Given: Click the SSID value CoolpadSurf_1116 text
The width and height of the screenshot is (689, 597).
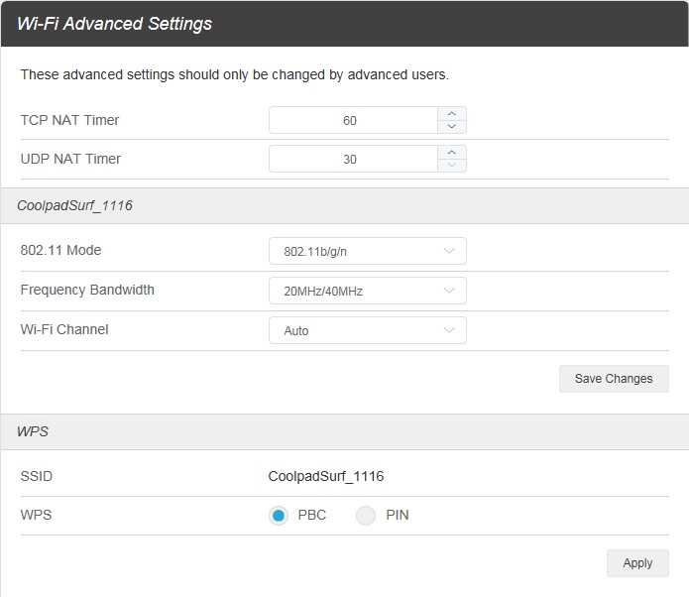Looking at the screenshot, I should [x=326, y=476].
